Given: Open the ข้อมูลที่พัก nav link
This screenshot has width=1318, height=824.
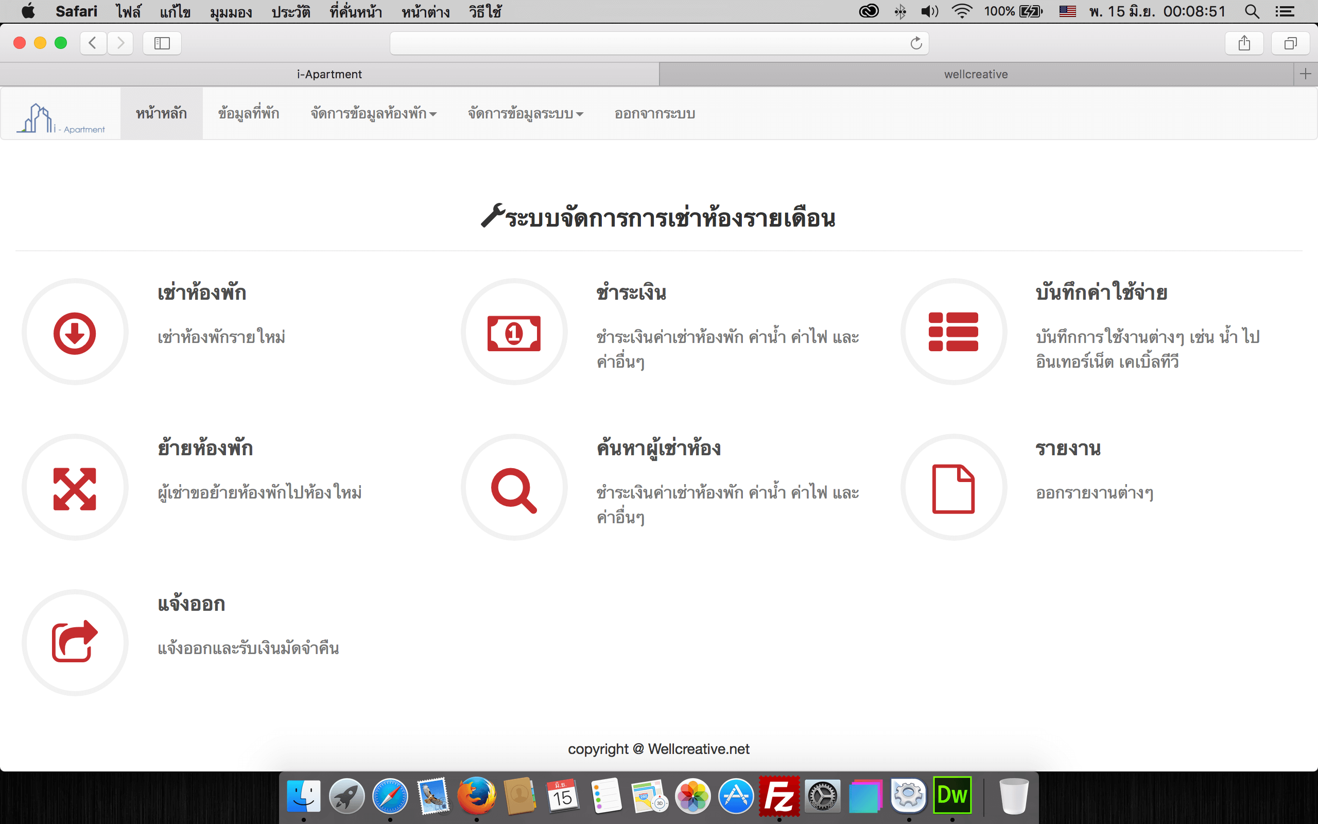Looking at the screenshot, I should [x=248, y=113].
